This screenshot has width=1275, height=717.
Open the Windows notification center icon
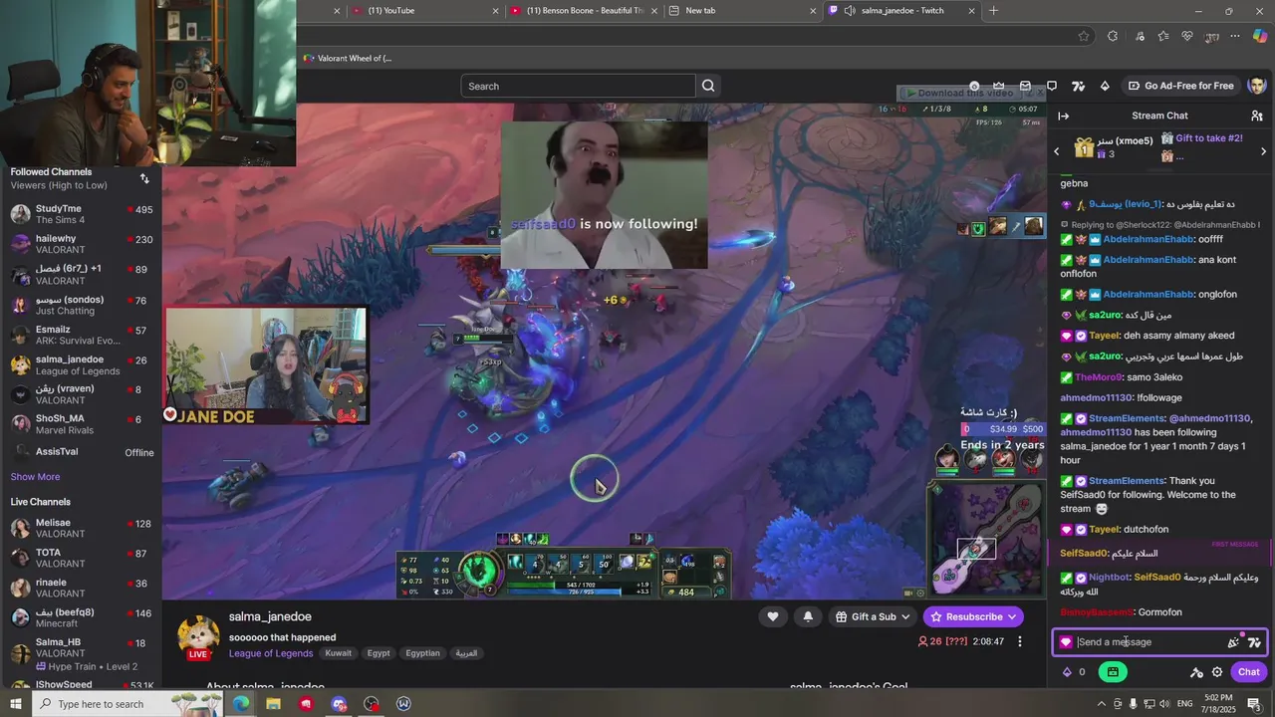click(x=1254, y=704)
